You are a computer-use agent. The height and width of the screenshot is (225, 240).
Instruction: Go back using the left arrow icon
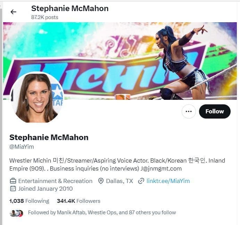click(x=13, y=12)
